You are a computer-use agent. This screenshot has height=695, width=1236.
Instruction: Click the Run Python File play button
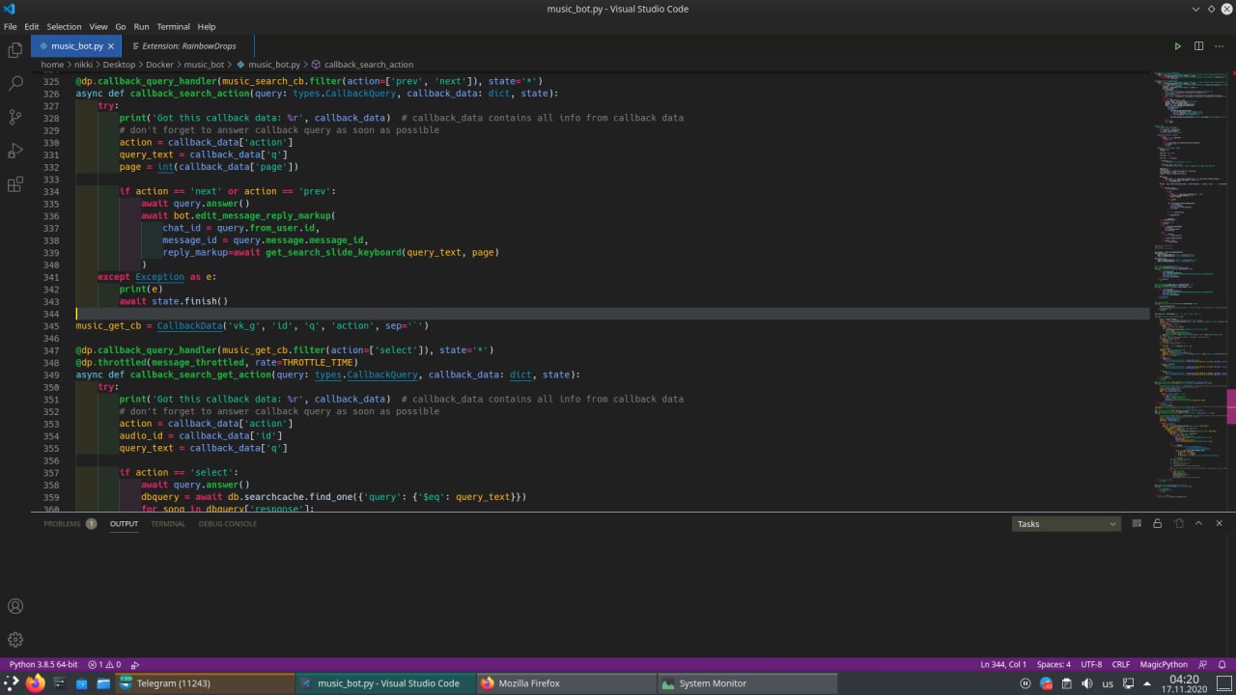[x=1177, y=46]
